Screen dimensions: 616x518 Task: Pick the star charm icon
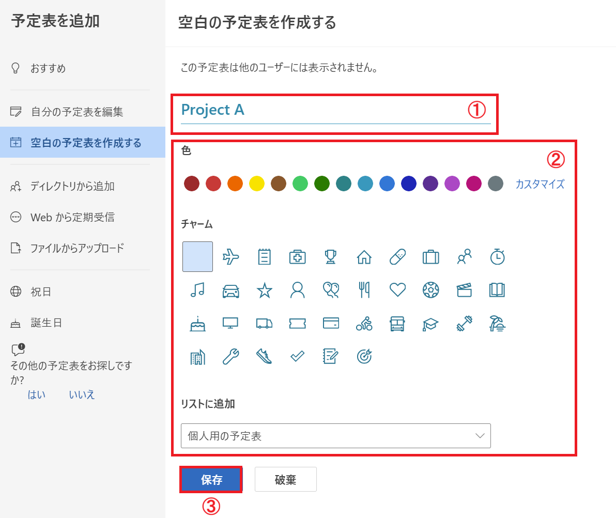(264, 290)
